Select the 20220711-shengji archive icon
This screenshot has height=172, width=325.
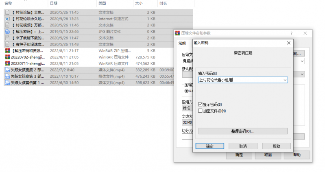pyautogui.click(x=7, y=63)
